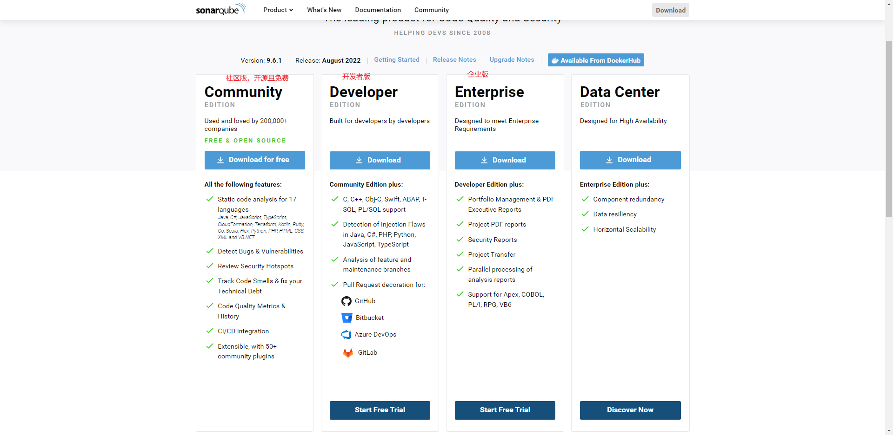Click the GitLab fox icon
The image size is (893, 435).
348,353
